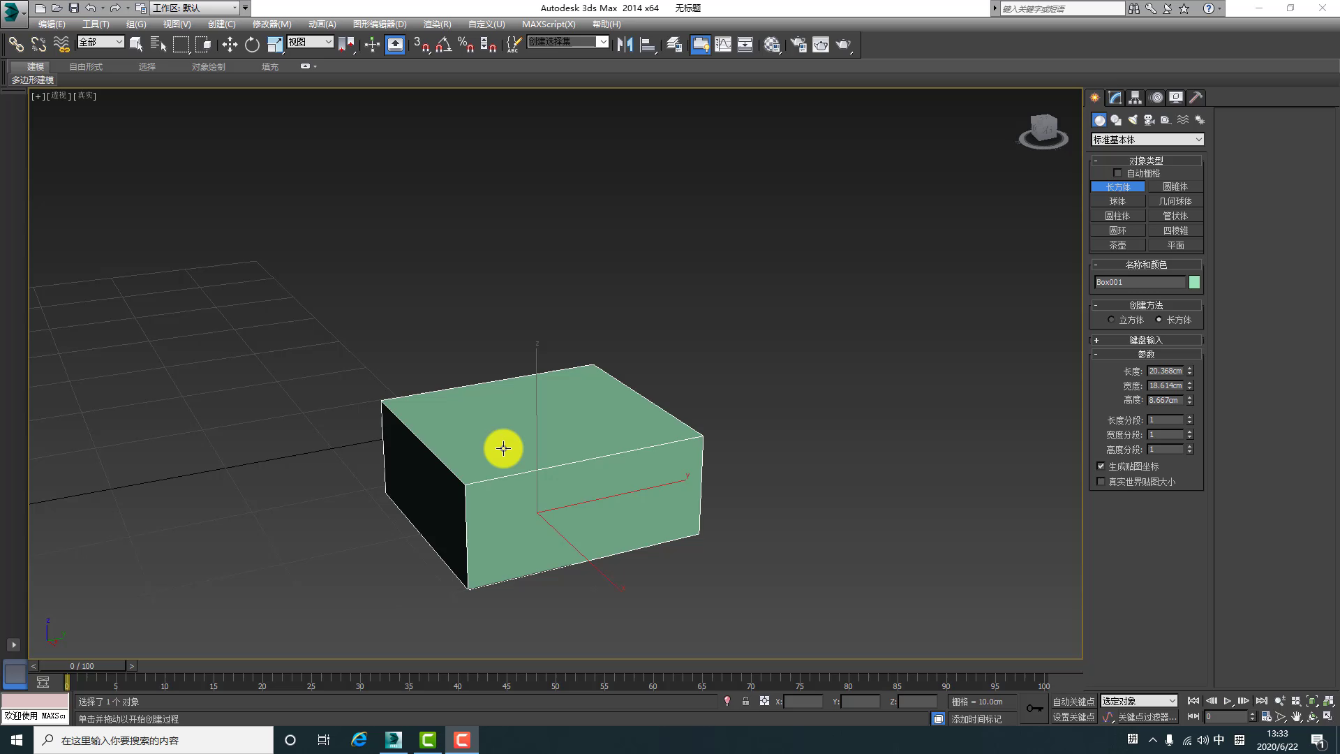Open the Modify panel tab
The height and width of the screenshot is (754, 1340).
1115,98
